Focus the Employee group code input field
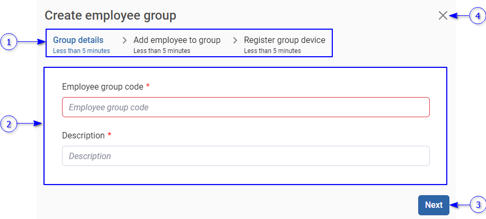This screenshot has width=486, height=219. coord(245,107)
